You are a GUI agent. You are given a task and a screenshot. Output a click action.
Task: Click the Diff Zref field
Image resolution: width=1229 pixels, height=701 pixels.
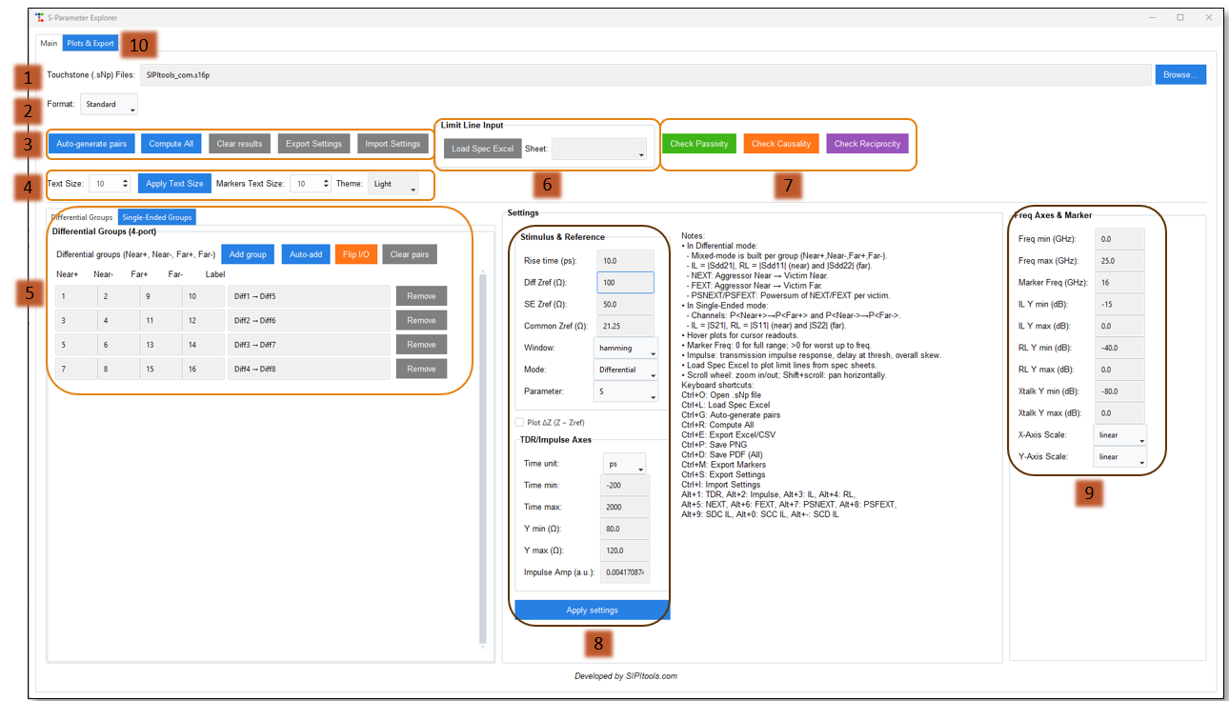pyautogui.click(x=625, y=282)
